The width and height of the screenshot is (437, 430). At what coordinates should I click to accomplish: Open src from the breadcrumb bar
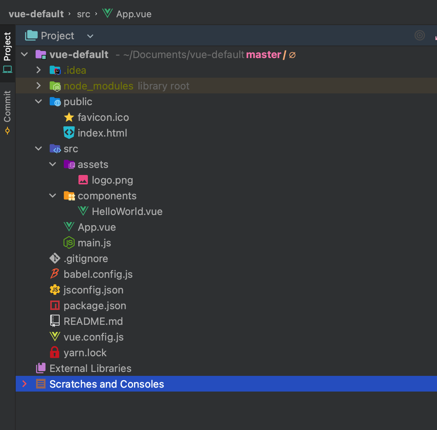[84, 13]
